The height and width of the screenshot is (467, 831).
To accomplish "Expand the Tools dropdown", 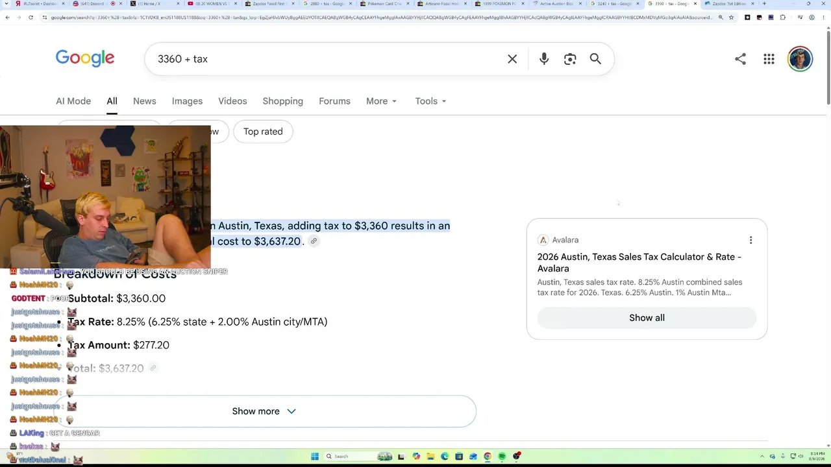I will pos(430,101).
